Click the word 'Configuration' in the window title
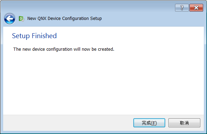207x134 pixels. pyautogui.click(x=75, y=19)
